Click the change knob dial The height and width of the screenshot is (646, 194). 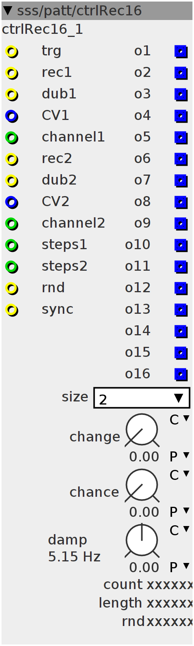point(142,430)
